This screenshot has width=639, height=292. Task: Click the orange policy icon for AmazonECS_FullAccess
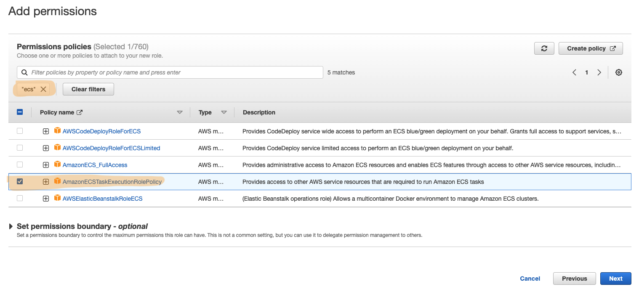click(57, 165)
